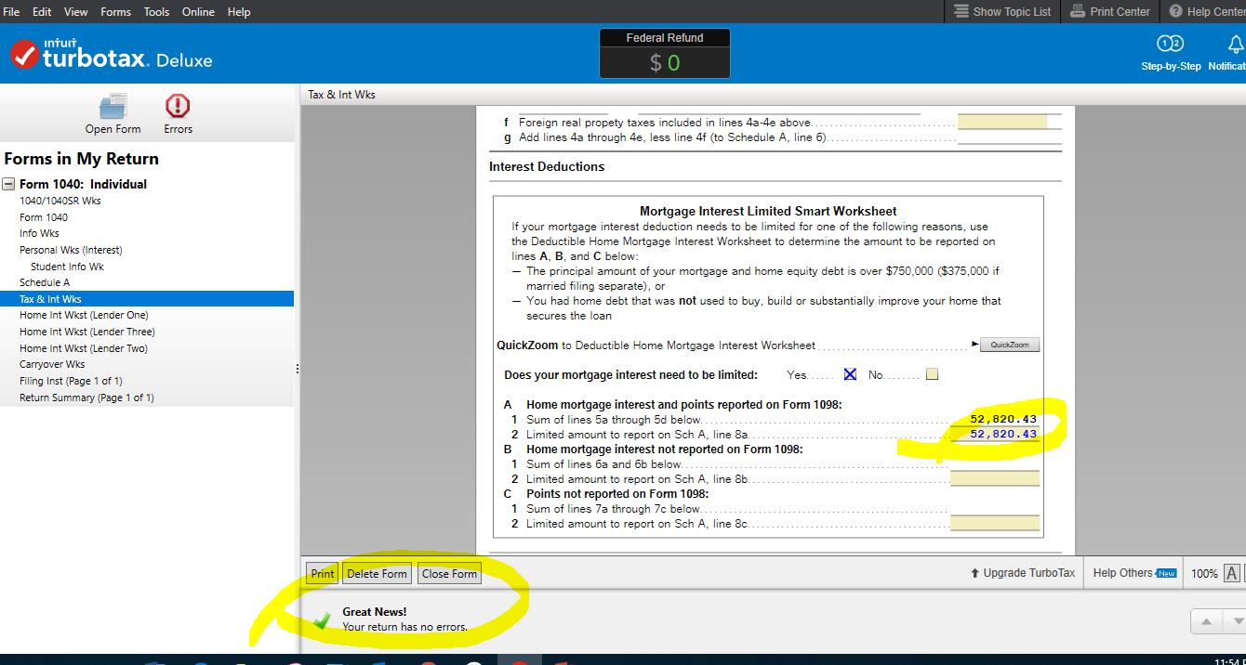The image size is (1246, 665).
Task: Click the Upgrade TurboTax link
Action: pos(1022,573)
